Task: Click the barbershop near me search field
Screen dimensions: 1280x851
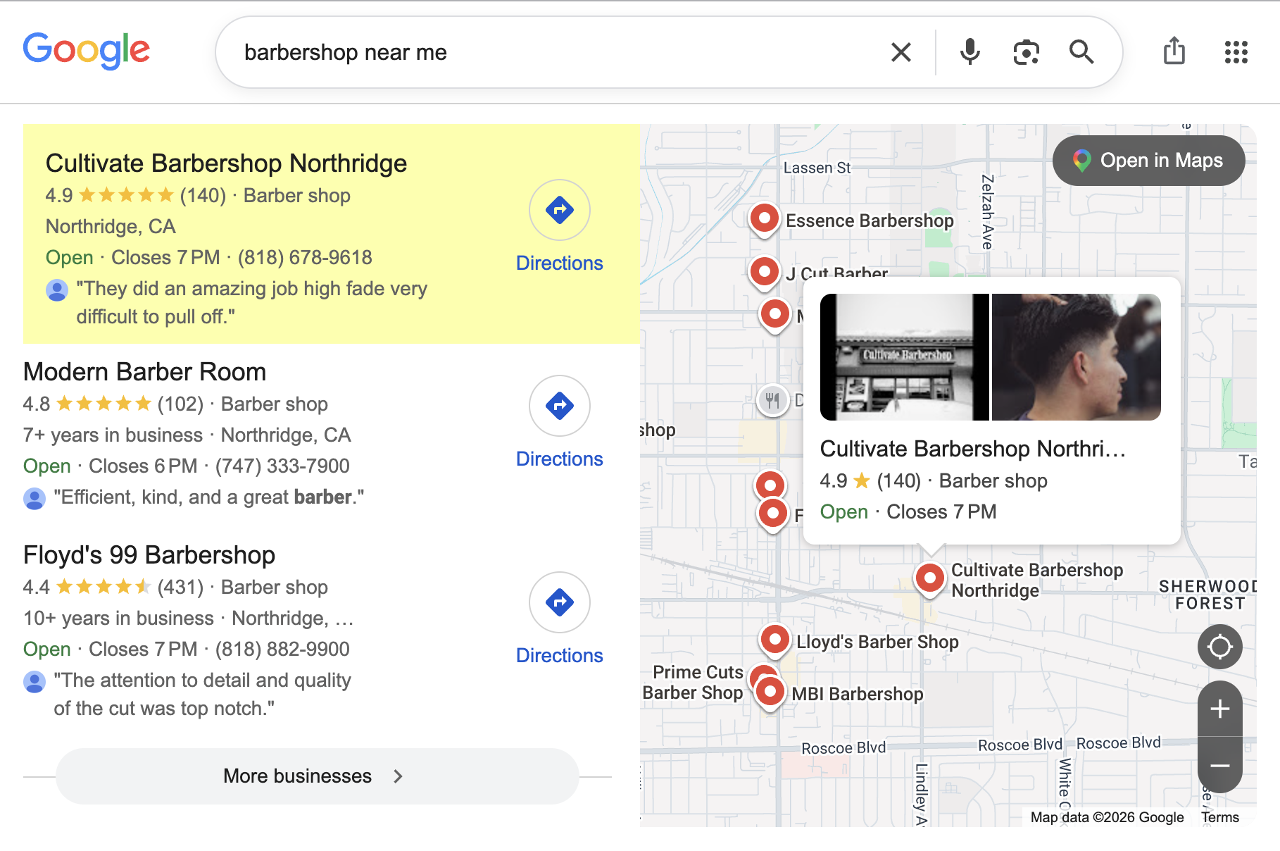Action: [556, 52]
